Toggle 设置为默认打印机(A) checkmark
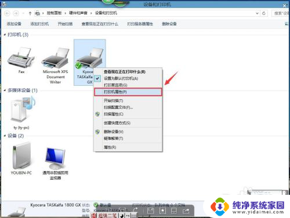The width and height of the screenshot is (290, 218). tap(97, 78)
